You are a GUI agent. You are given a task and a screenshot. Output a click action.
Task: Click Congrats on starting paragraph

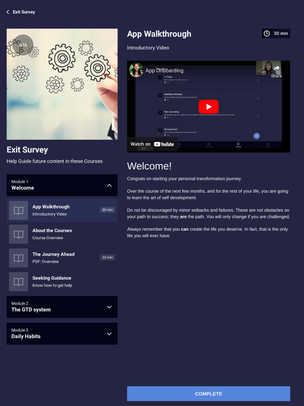pyautogui.click(x=184, y=179)
